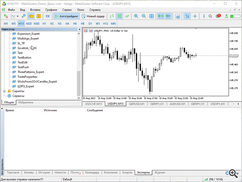Switch to the H4 timeframe
Screen dimensions: 242x182
click(67, 24)
